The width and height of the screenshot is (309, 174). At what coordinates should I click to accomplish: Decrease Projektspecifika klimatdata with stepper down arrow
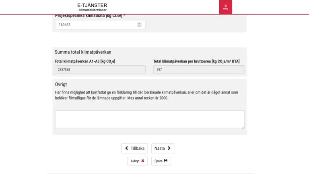pos(139,26)
